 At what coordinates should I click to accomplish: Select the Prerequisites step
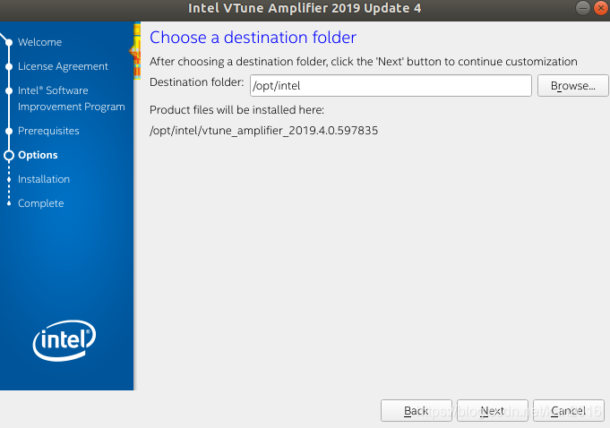[x=48, y=131]
